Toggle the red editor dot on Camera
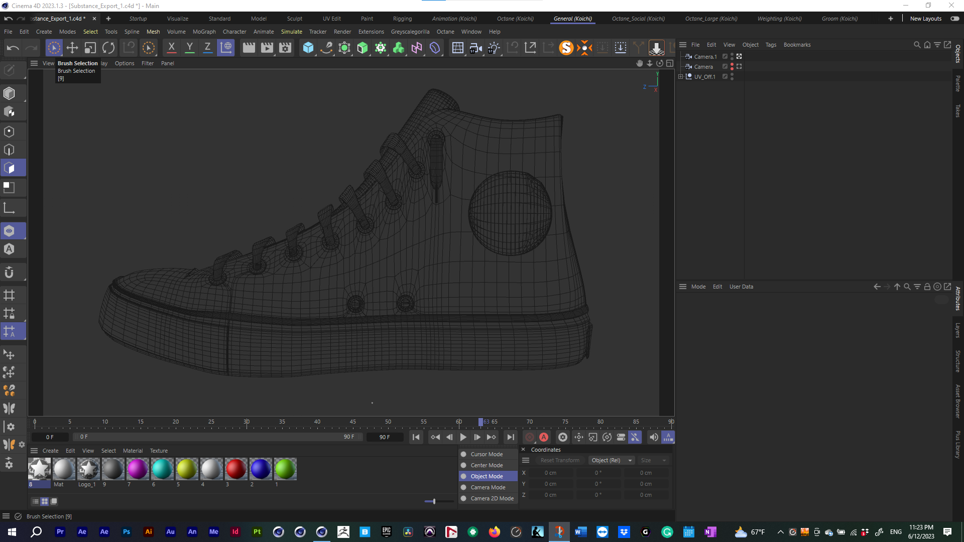 pos(732,65)
